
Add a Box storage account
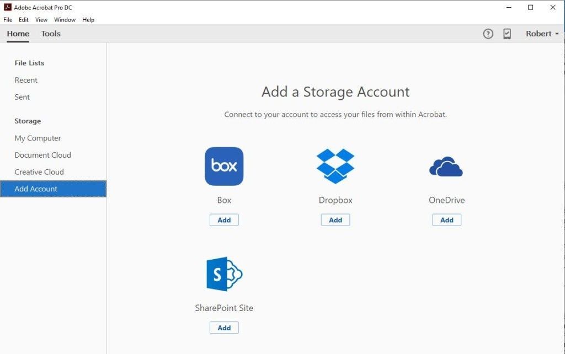click(224, 220)
